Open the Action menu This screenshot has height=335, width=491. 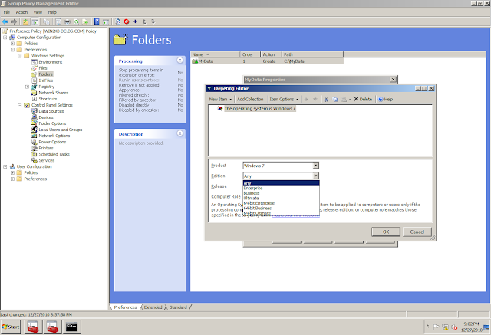21,12
